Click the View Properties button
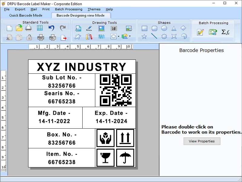The height and width of the screenshot is (182, 242). pos(202,141)
